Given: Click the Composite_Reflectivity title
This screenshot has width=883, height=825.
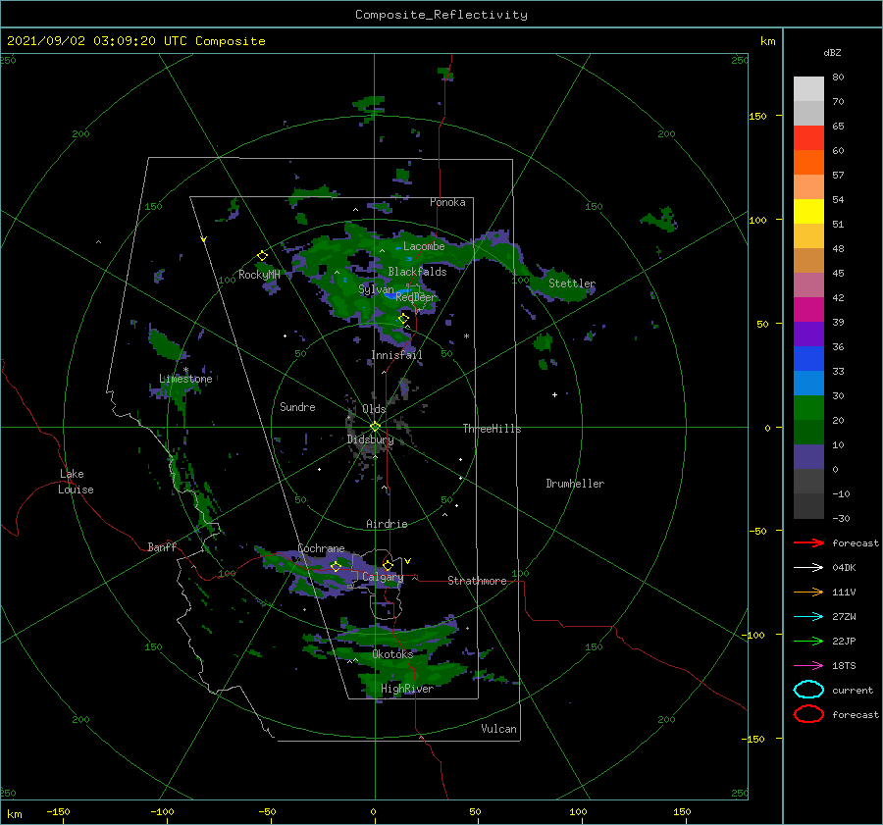Looking at the screenshot, I should (x=441, y=15).
